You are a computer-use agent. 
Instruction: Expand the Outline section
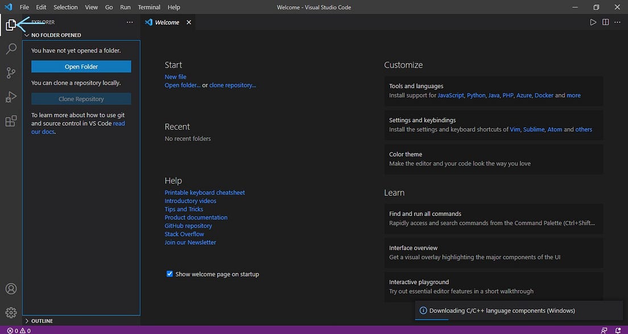point(39,321)
